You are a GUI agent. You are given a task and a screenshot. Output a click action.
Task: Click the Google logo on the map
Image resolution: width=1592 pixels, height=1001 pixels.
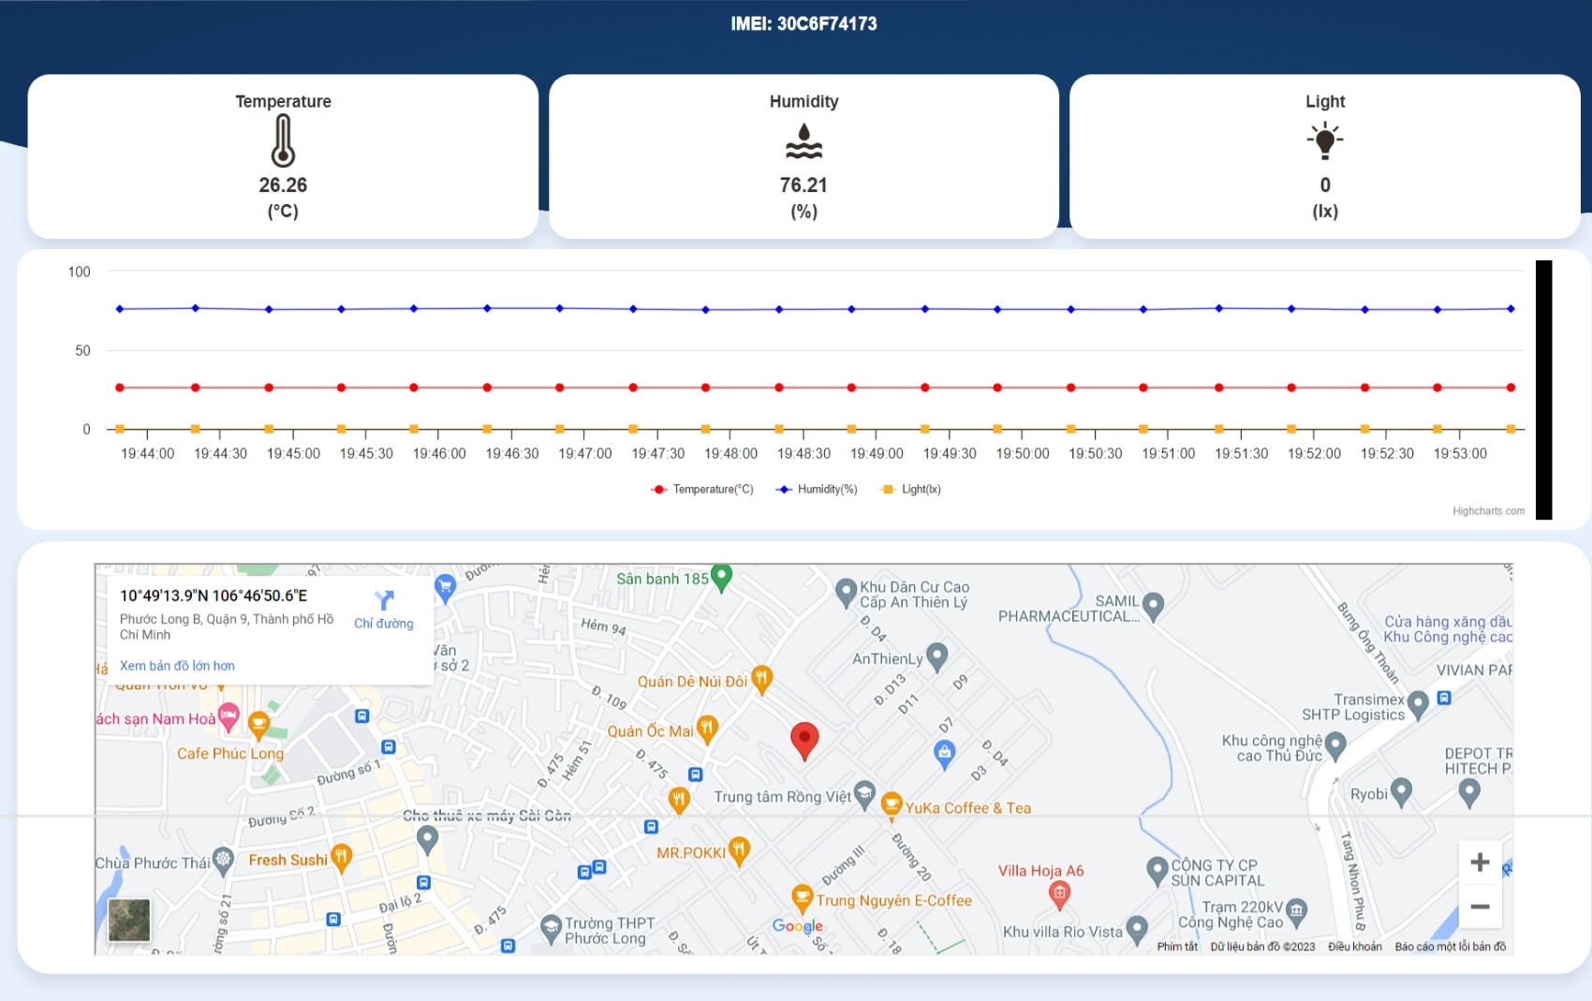pyautogui.click(x=796, y=926)
